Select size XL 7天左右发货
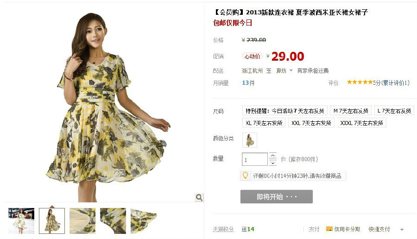The width and height of the screenshot is (417, 239). click(x=264, y=123)
